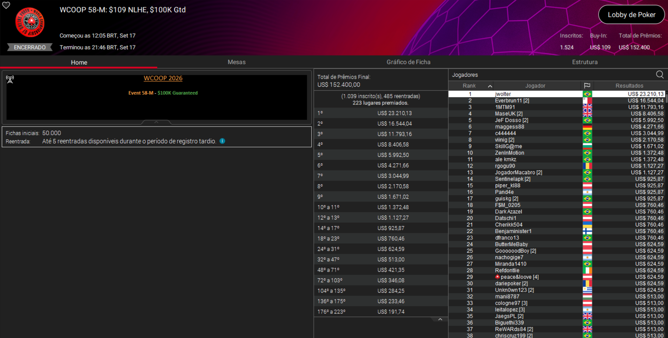Select player row nachogige7
The width and height of the screenshot is (668, 338).
point(556,258)
